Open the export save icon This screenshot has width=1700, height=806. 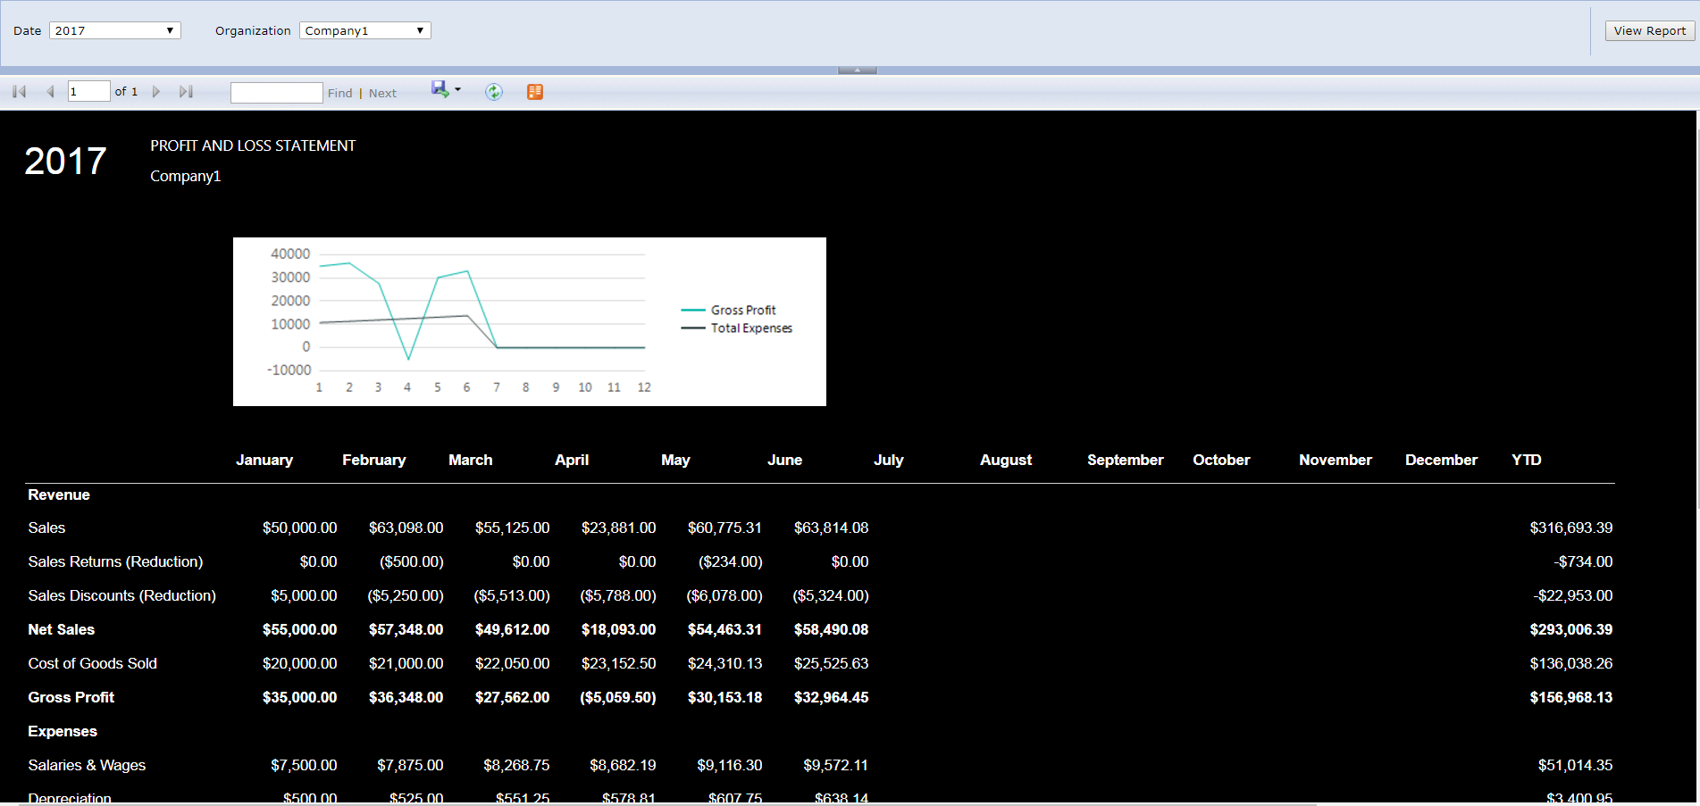[x=440, y=89]
